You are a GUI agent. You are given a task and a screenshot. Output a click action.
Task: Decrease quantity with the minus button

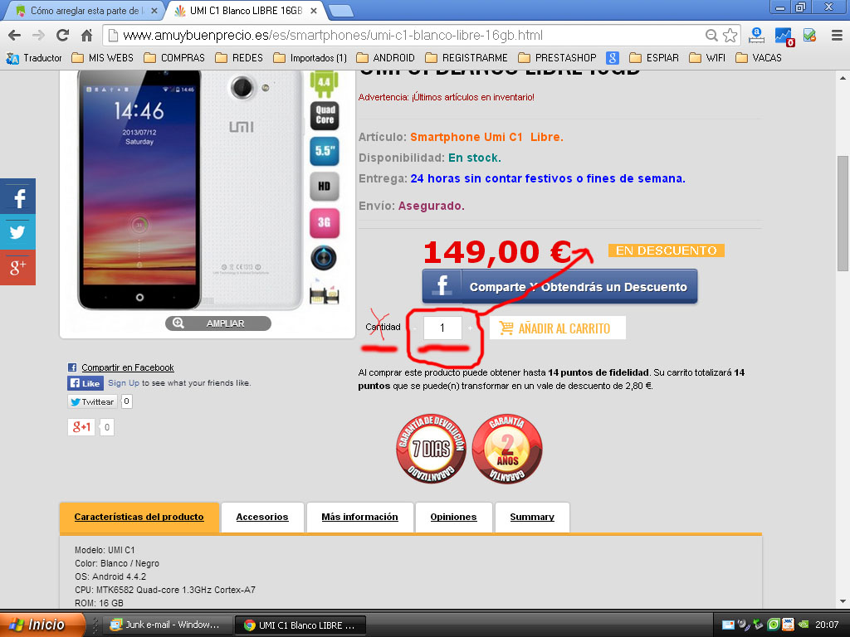[415, 328]
